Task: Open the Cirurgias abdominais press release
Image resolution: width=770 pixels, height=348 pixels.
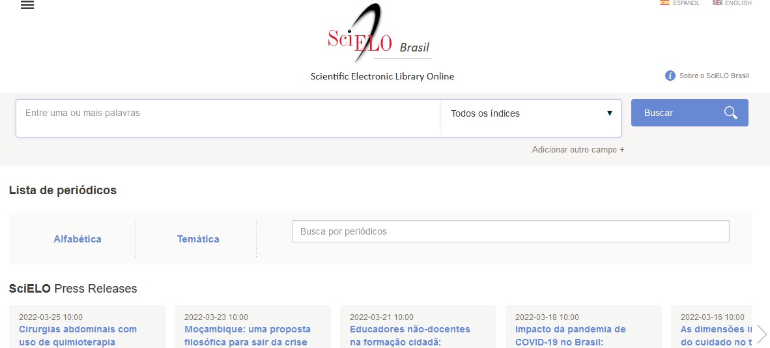Action: [78, 336]
